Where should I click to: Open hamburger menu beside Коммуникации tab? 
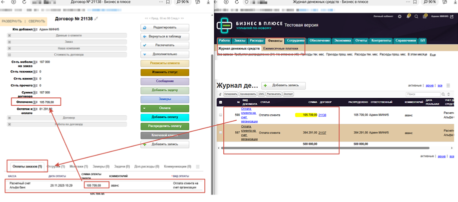198,167
